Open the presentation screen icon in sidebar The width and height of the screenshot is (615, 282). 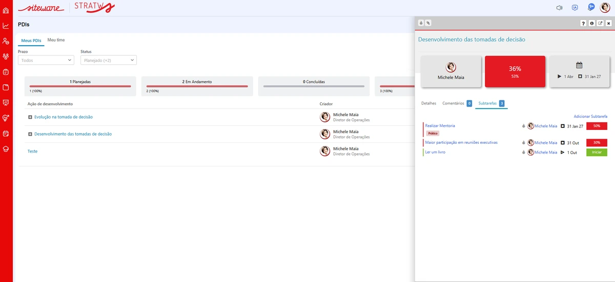(6, 102)
